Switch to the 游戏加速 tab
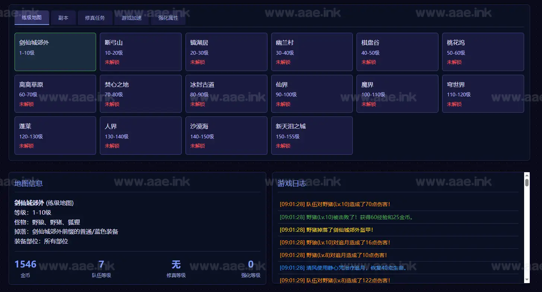This screenshot has height=292, width=542. (x=131, y=17)
